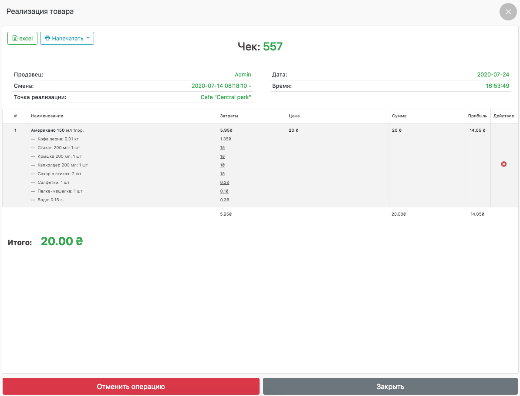
Task: Click the Вода cost value 0.3
Action: [x=224, y=200]
